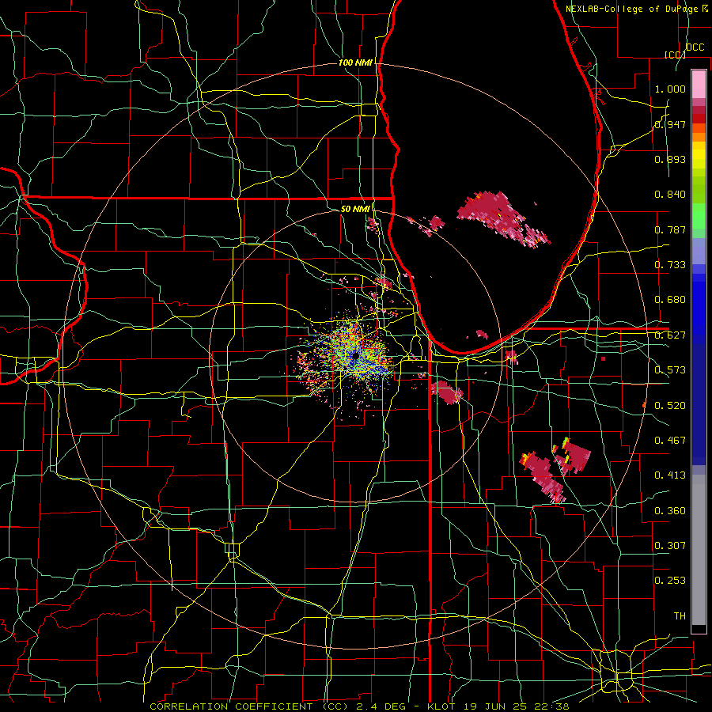Click the 50 NMI range ring label
712x712 pixels.
355,209
